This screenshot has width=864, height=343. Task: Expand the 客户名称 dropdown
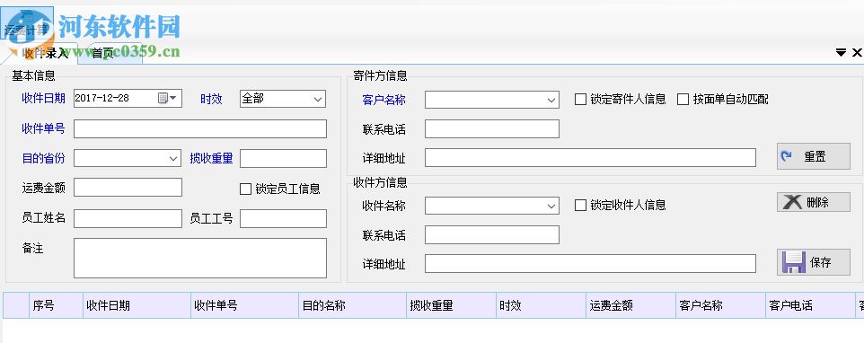[x=551, y=101]
